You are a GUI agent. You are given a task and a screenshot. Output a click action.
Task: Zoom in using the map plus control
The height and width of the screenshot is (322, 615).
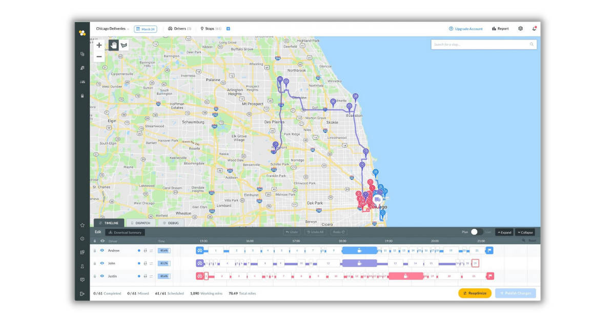pyautogui.click(x=98, y=45)
